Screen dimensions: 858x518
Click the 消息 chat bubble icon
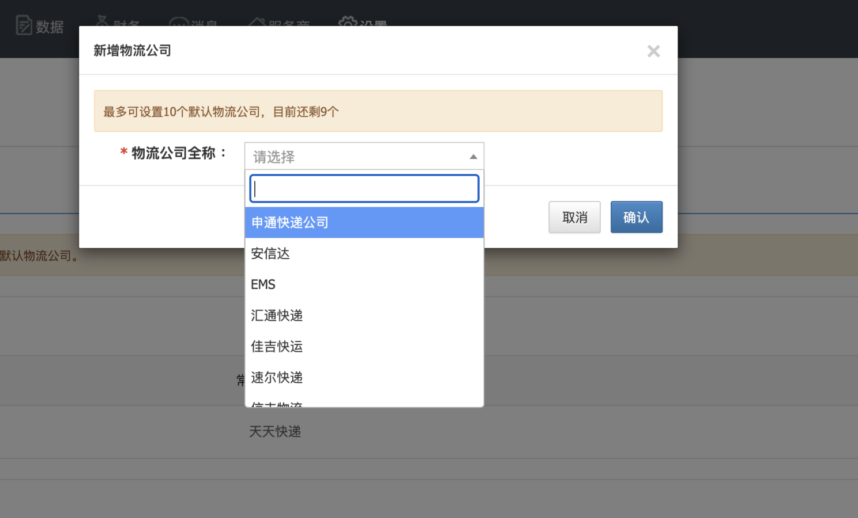tap(179, 22)
